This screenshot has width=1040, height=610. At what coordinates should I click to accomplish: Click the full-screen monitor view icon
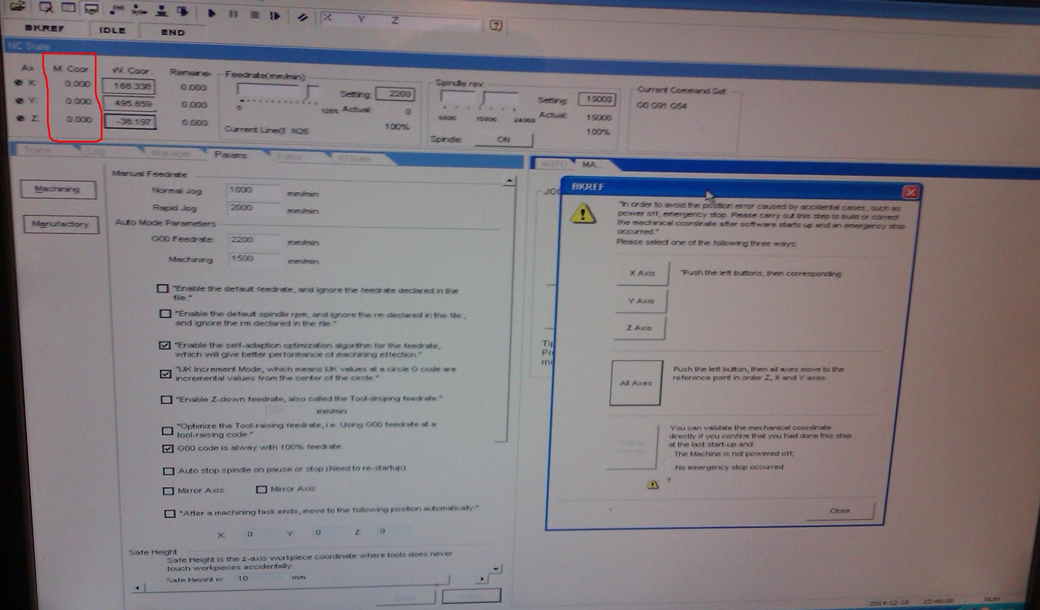pyautogui.click(x=91, y=9)
